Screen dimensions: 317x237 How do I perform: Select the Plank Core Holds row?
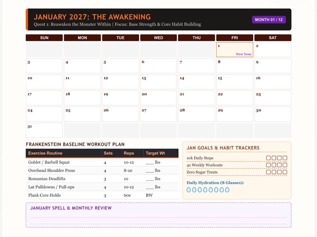point(102,195)
